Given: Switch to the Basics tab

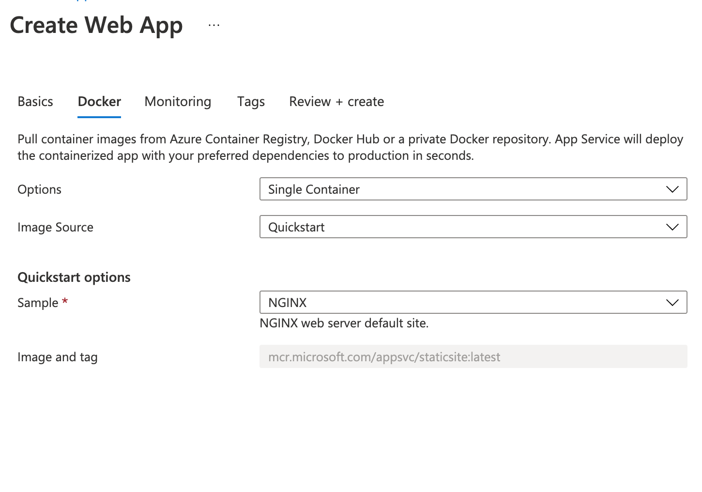Looking at the screenshot, I should point(35,102).
